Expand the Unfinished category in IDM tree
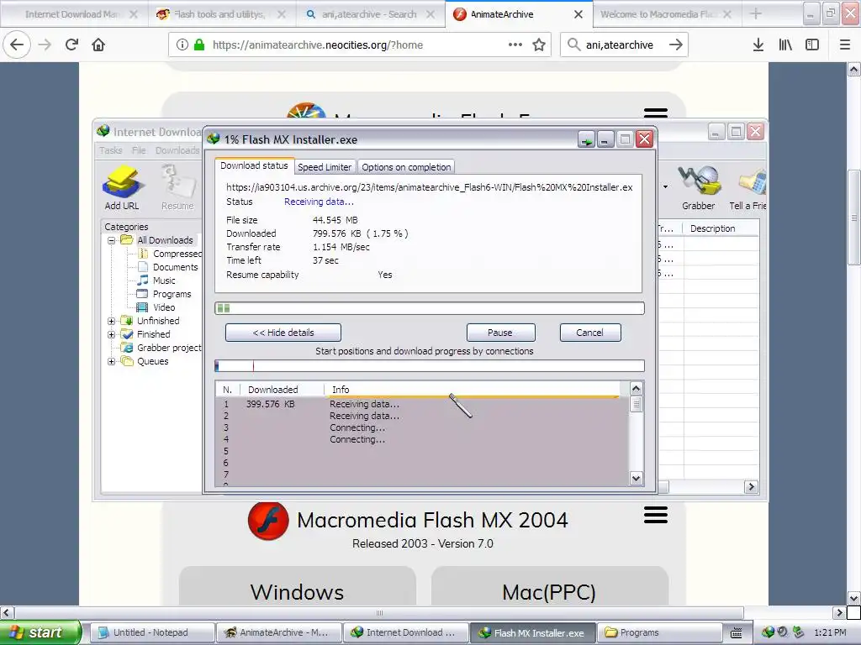 (112, 321)
